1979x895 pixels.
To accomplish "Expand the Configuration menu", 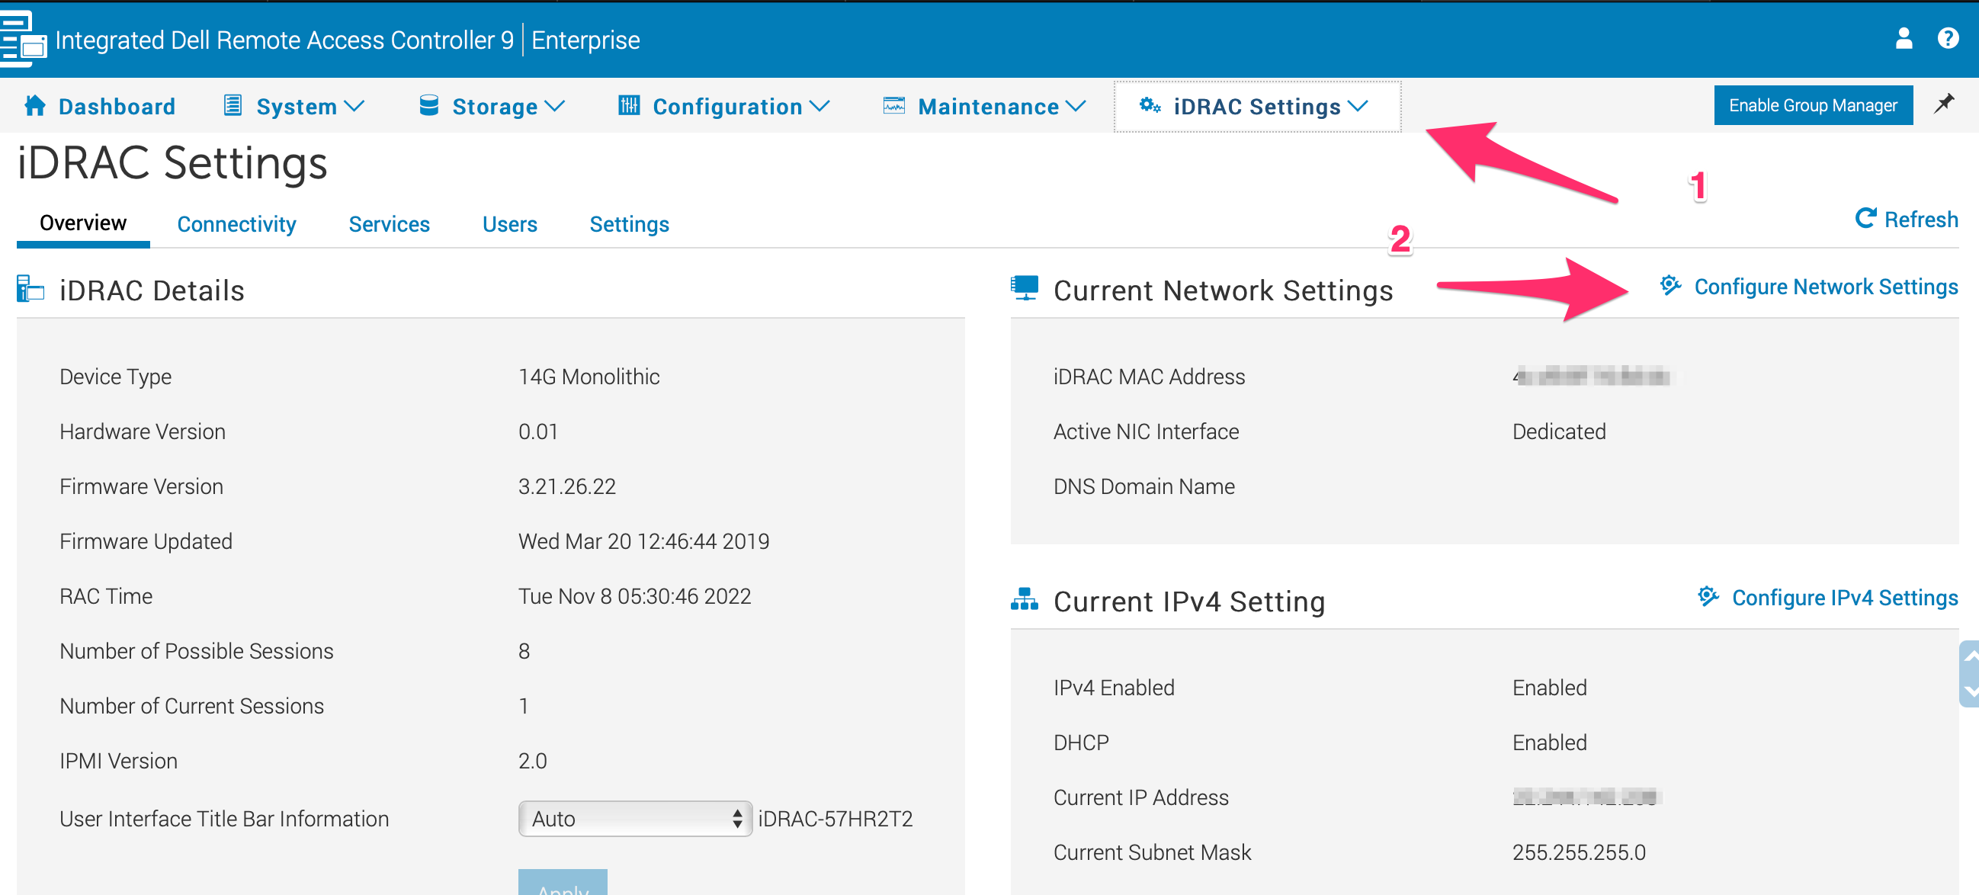I will tap(723, 106).
